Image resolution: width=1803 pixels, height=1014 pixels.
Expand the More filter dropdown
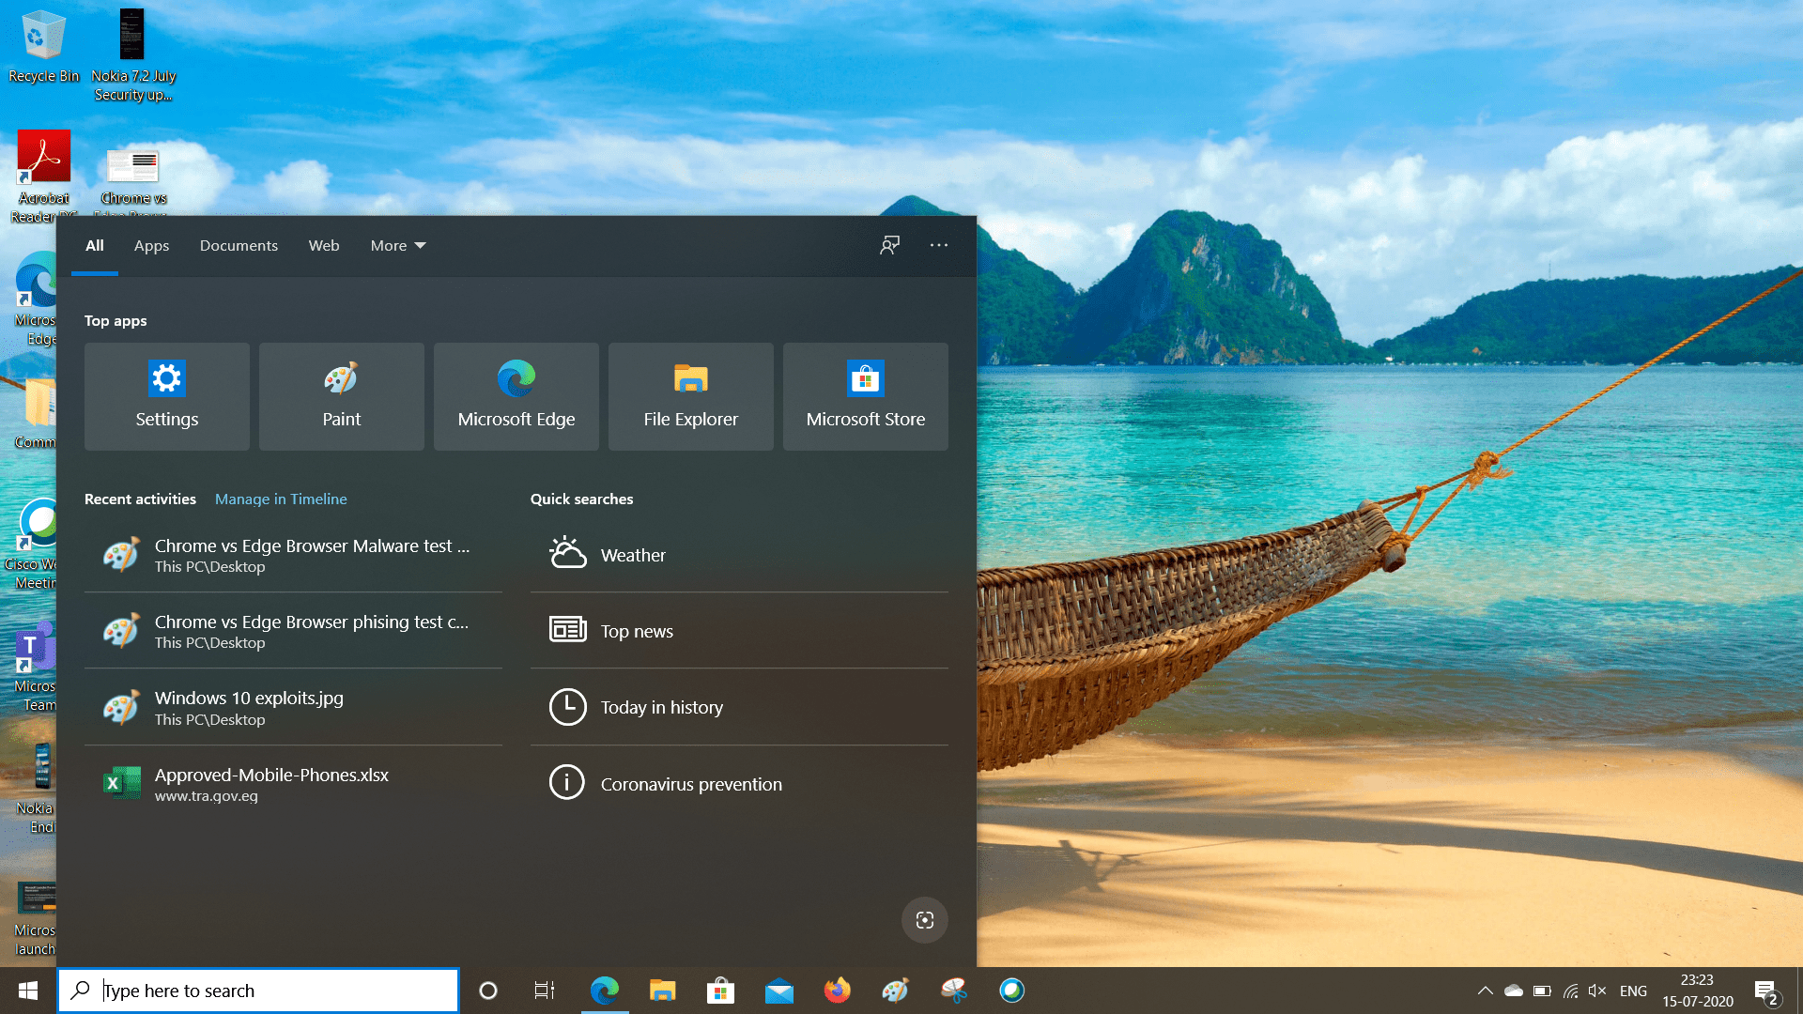pos(398,245)
